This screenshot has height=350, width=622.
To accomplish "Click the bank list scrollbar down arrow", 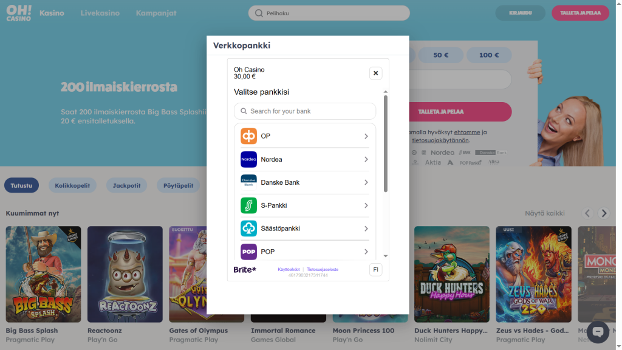I will 386,256.
